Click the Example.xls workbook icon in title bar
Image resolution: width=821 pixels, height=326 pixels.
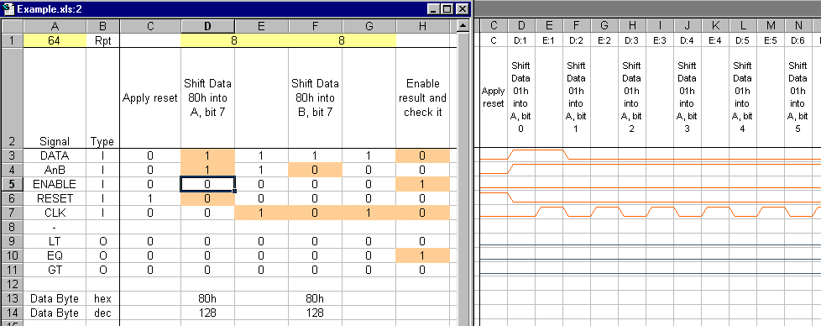pos(8,9)
